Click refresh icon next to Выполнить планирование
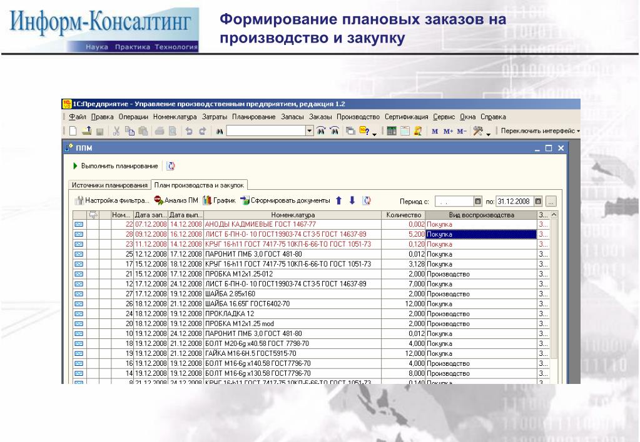The image size is (640, 442). click(x=171, y=166)
